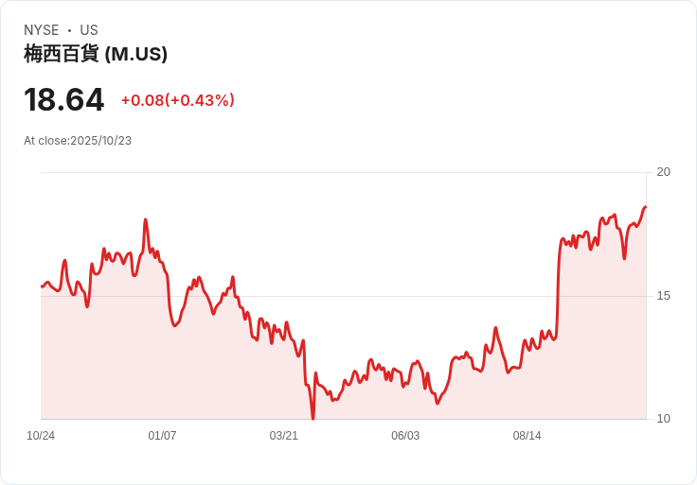The width and height of the screenshot is (697, 485).
Task: Click the 20 label on price axis
Action: coord(663,172)
